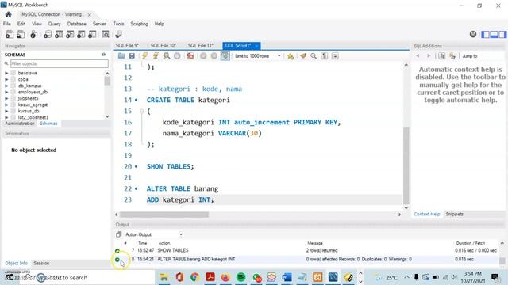
Task: Reconnect to DBMS toolbar icon
Action: click(118, 34)
